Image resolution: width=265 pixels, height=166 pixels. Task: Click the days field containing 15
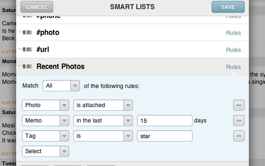pyautogui.click(x=164, y=121)
